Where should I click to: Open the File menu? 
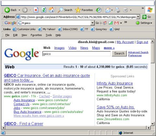(x=7, y=35)
